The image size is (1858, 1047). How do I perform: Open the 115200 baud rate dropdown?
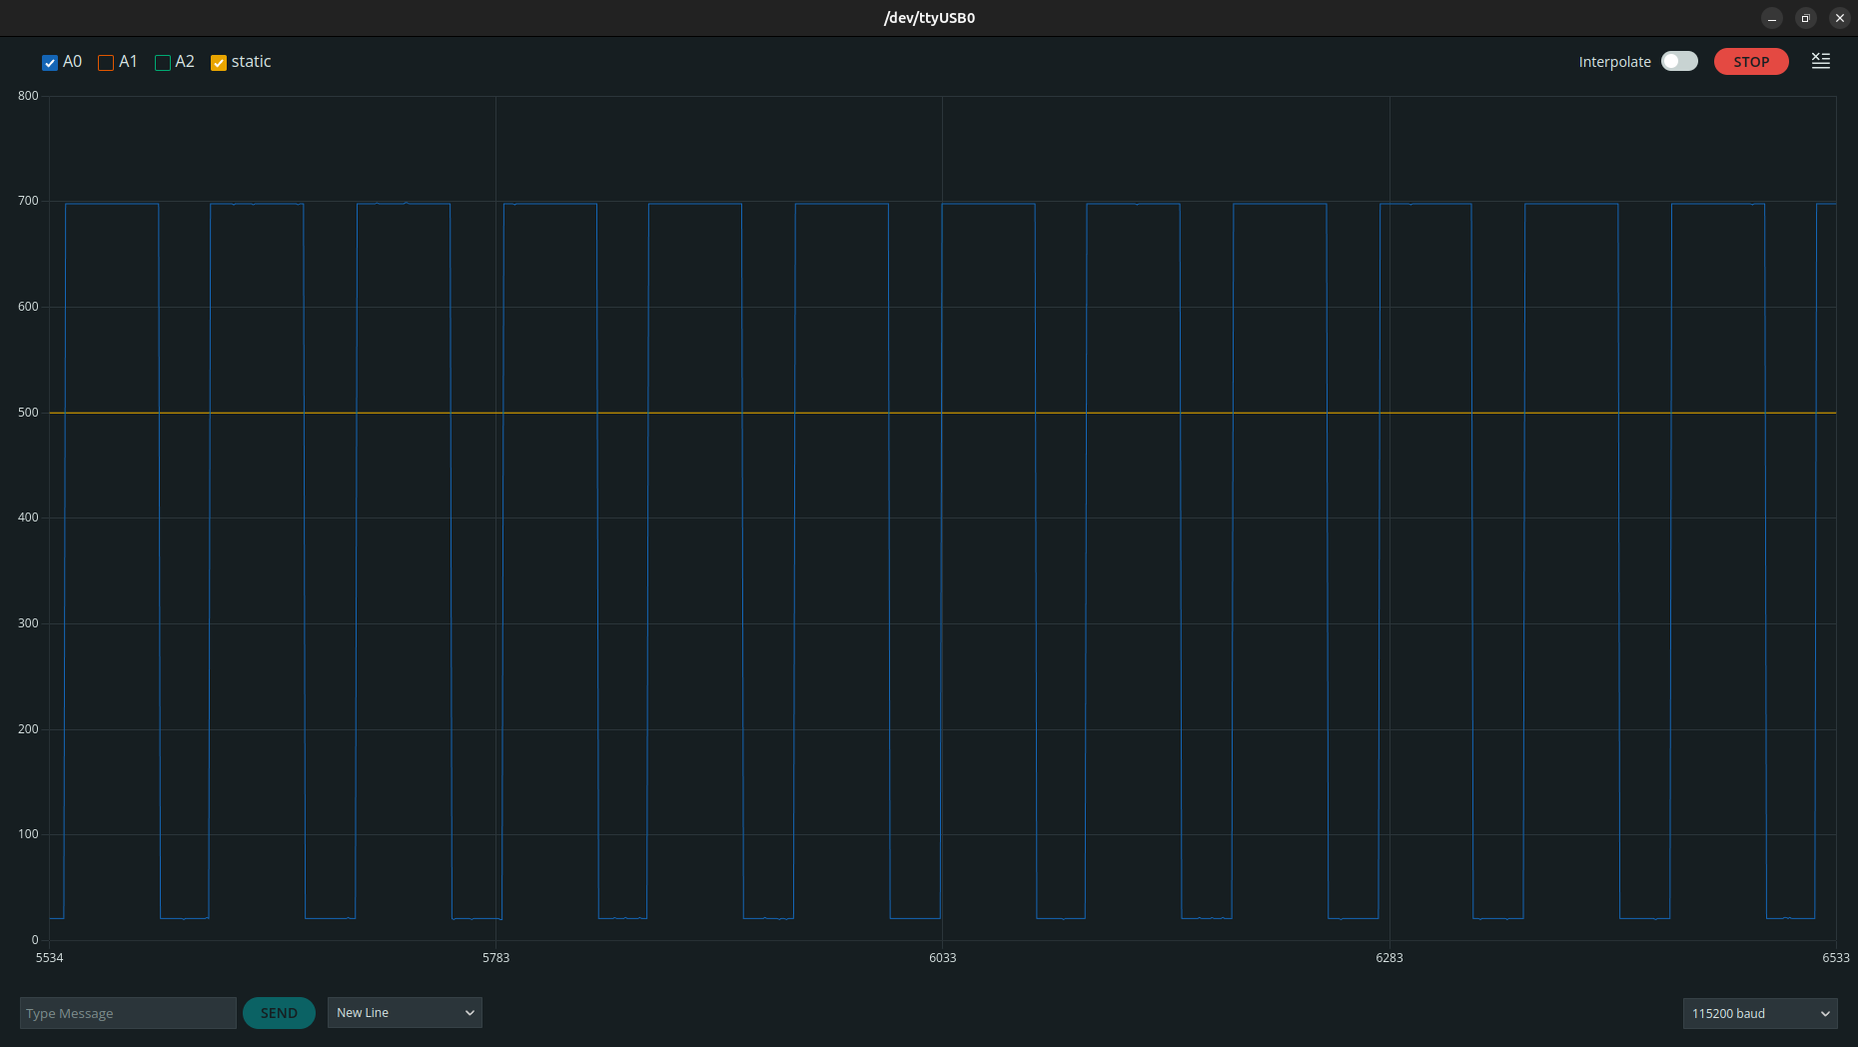(1759, 1013)
